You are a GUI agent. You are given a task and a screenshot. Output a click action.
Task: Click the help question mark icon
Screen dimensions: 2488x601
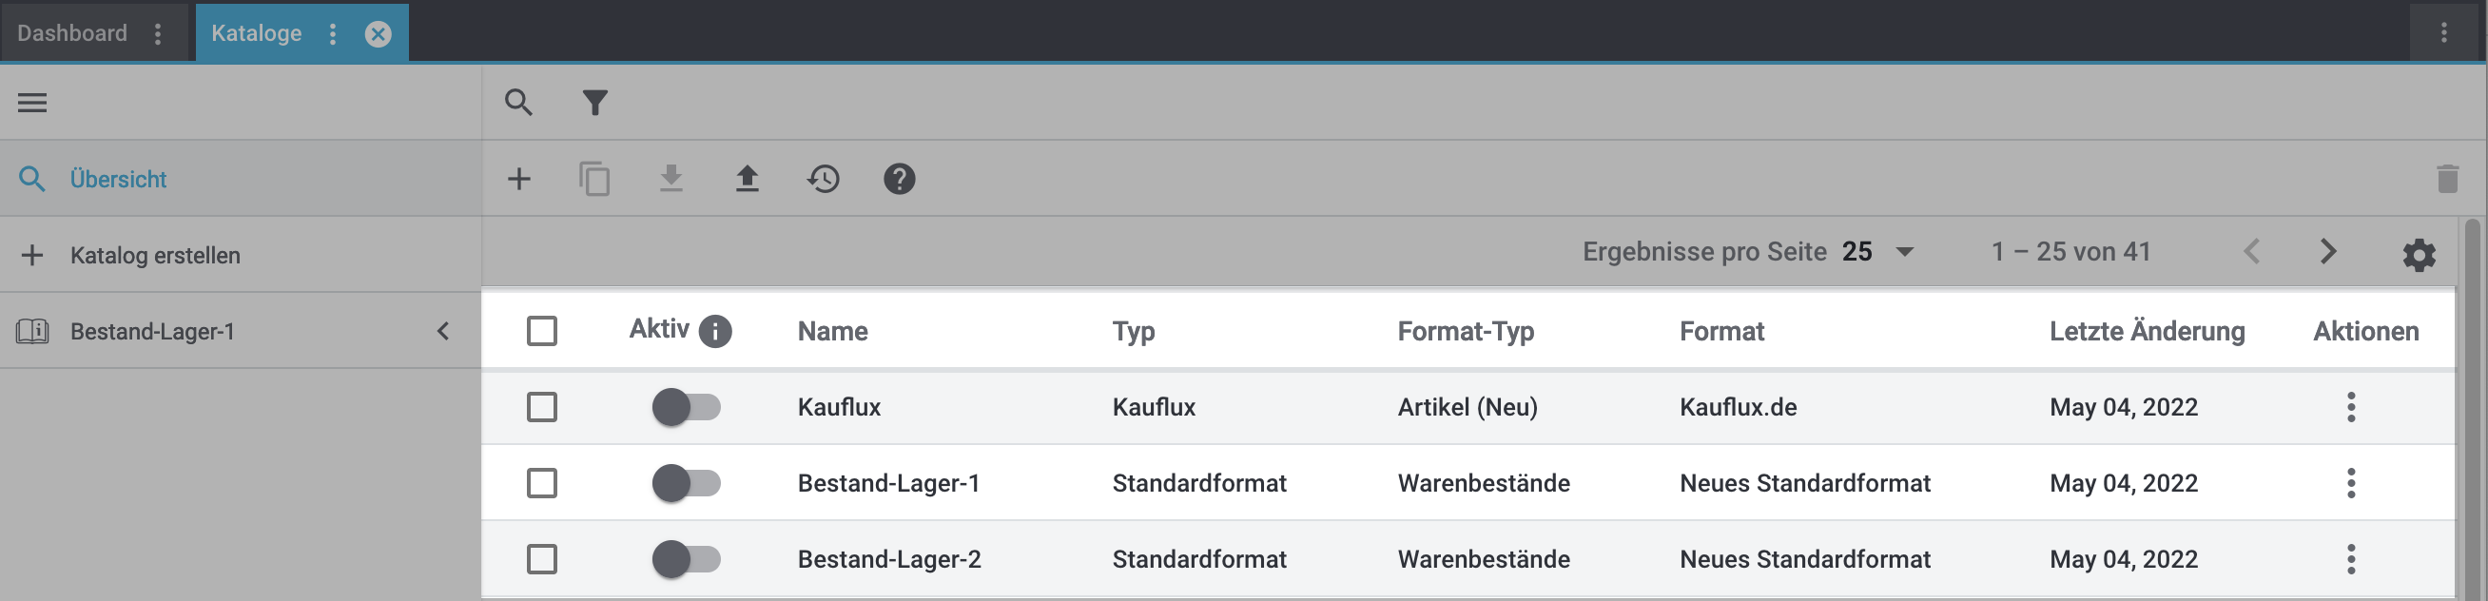pyautogui.click(x=898, y=179)
